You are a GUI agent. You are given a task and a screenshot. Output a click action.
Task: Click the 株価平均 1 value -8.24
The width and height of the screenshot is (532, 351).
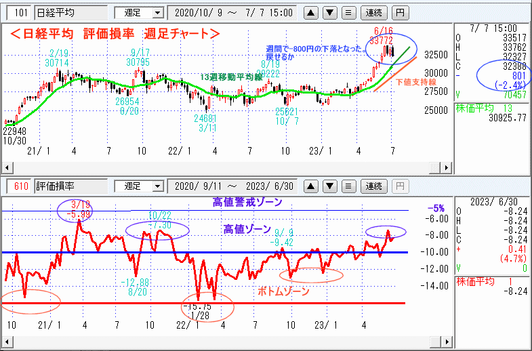tap(515, 291)
